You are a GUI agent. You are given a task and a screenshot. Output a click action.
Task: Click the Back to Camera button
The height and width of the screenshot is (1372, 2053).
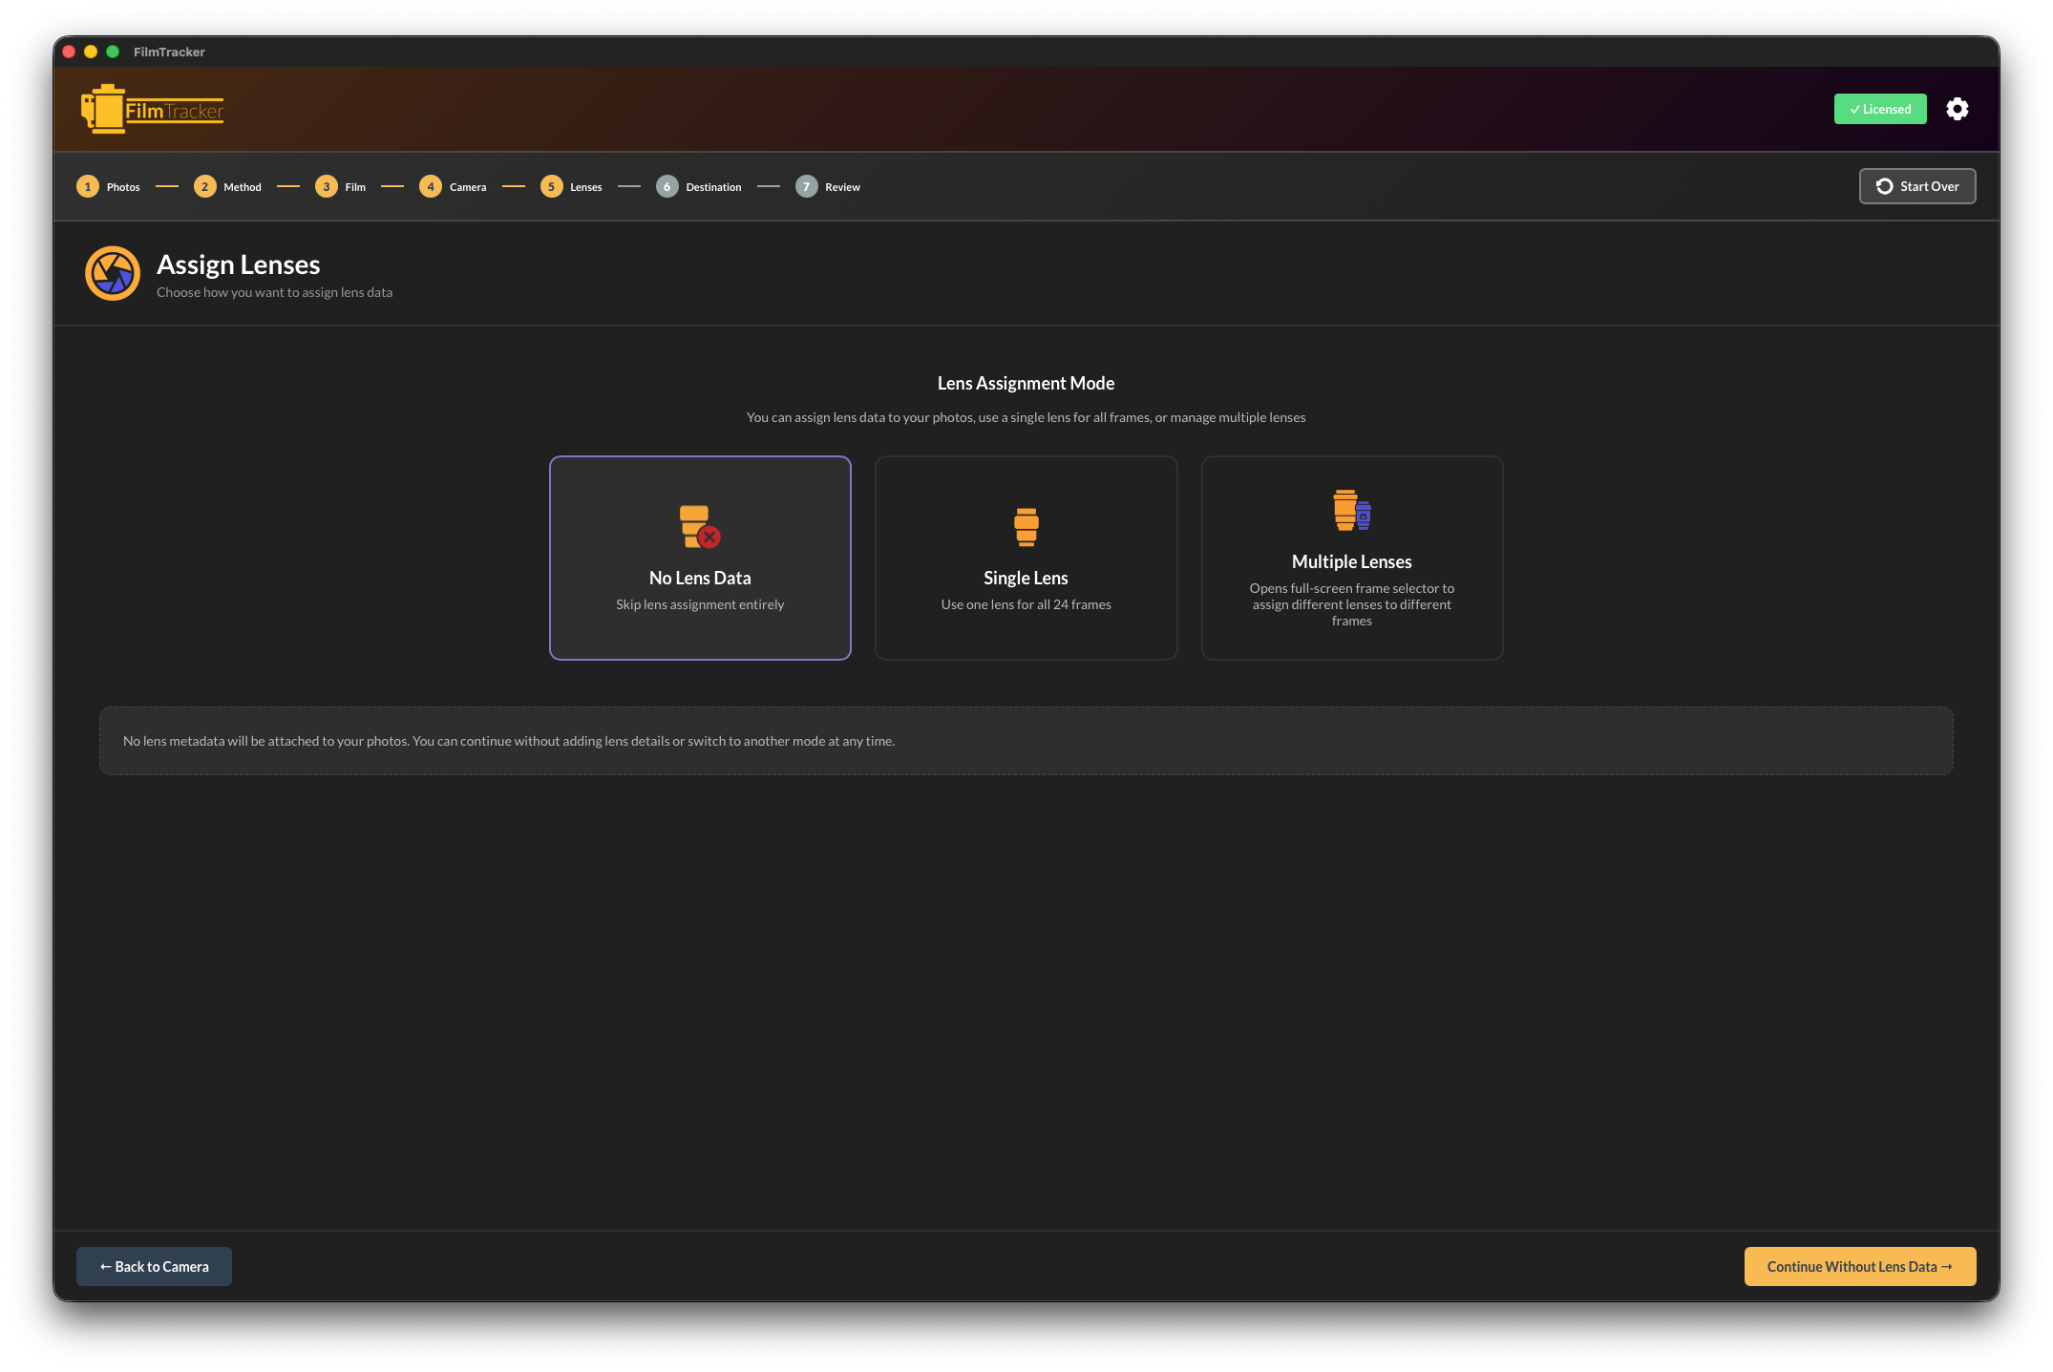153,1266
